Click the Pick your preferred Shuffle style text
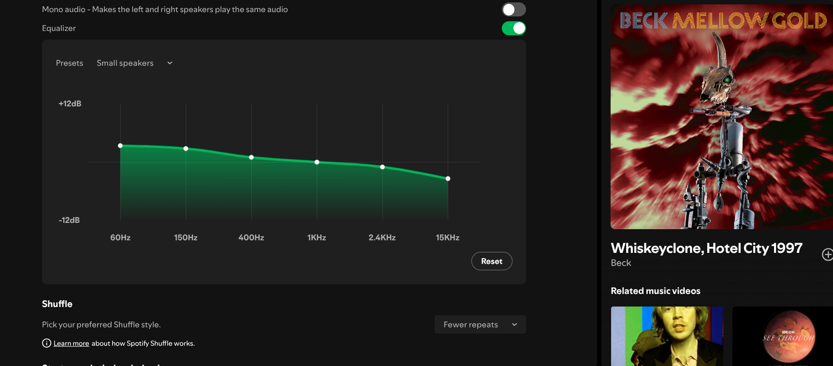833x366 pixels. pyautogui.click(x=102, y=325)
